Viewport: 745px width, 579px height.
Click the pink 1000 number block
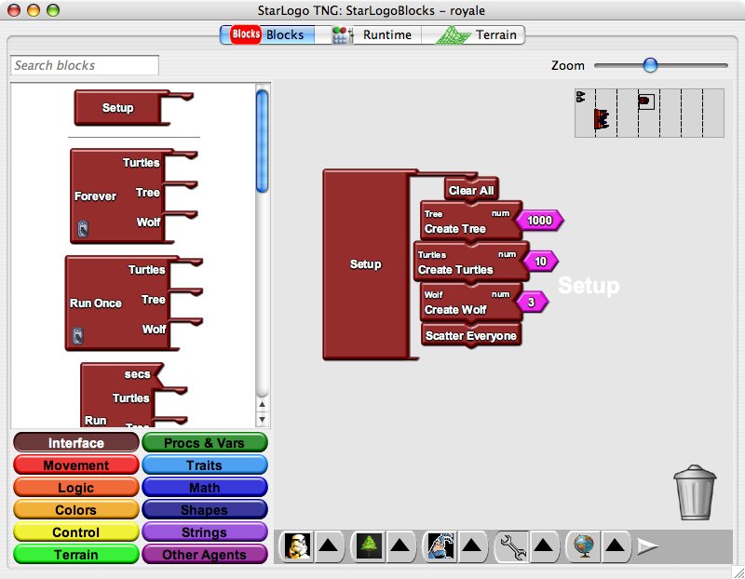(x=540, y=221)
